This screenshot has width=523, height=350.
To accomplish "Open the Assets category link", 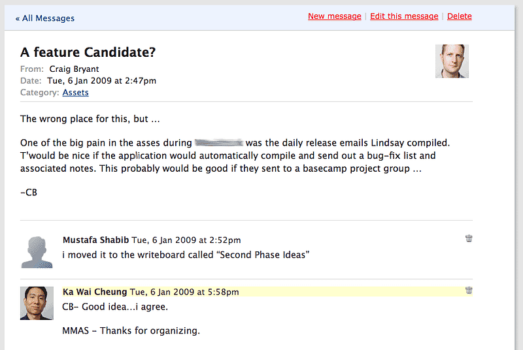I will tap(75, 93).
